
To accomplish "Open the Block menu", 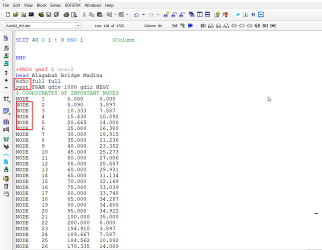I will click(x=41, y=5).
